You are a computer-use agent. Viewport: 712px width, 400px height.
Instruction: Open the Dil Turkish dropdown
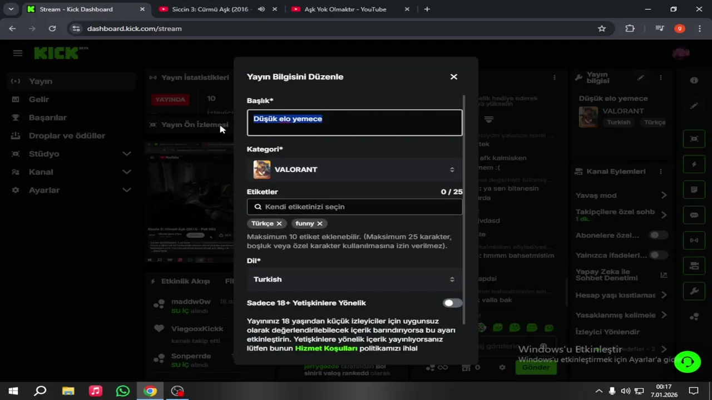coord(354,279)
